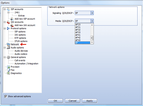
Task: Open the RTP options tree item
Action: point(20,38)
